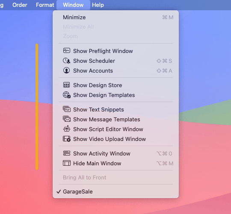Image resolution: width=231 pixels, height=214 pixels.
Task: Click the Hide Main Window layout icon
Action: pos(67,163)
